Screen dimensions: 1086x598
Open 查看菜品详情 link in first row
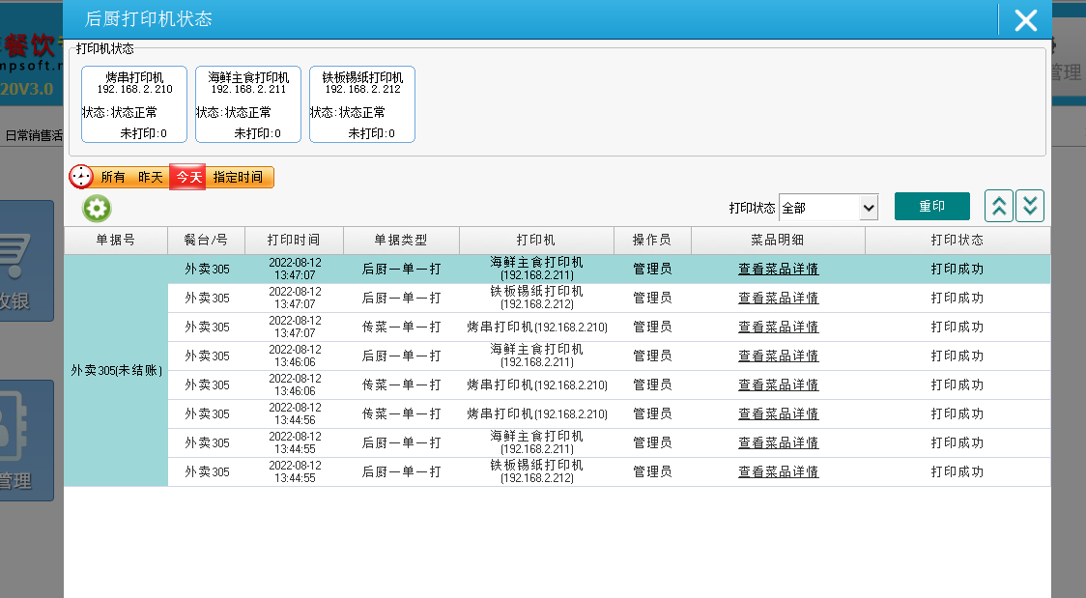coord(778,270)
